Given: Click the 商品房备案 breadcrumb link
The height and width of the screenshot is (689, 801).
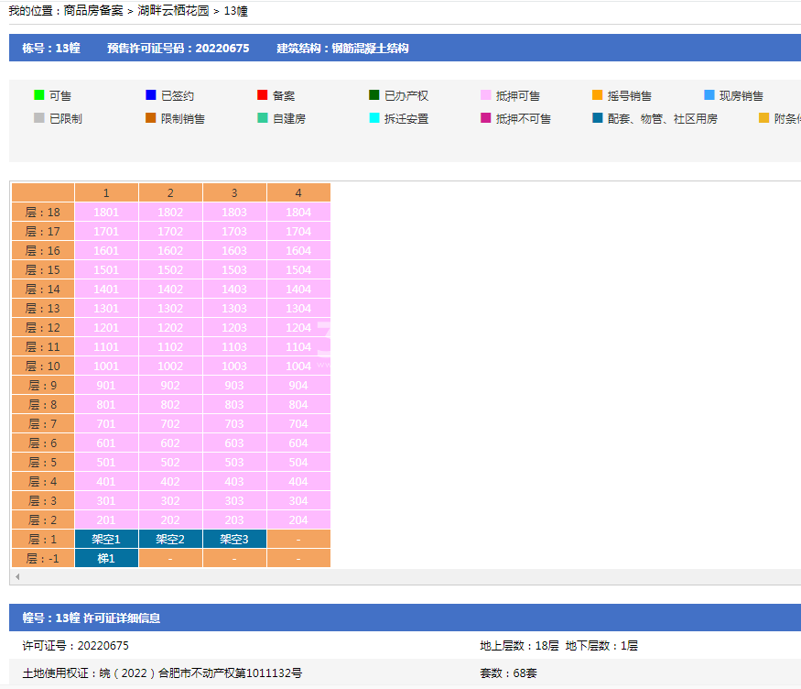Looking at the screenshot, I should pyautogui.click(x=93, y=11).
